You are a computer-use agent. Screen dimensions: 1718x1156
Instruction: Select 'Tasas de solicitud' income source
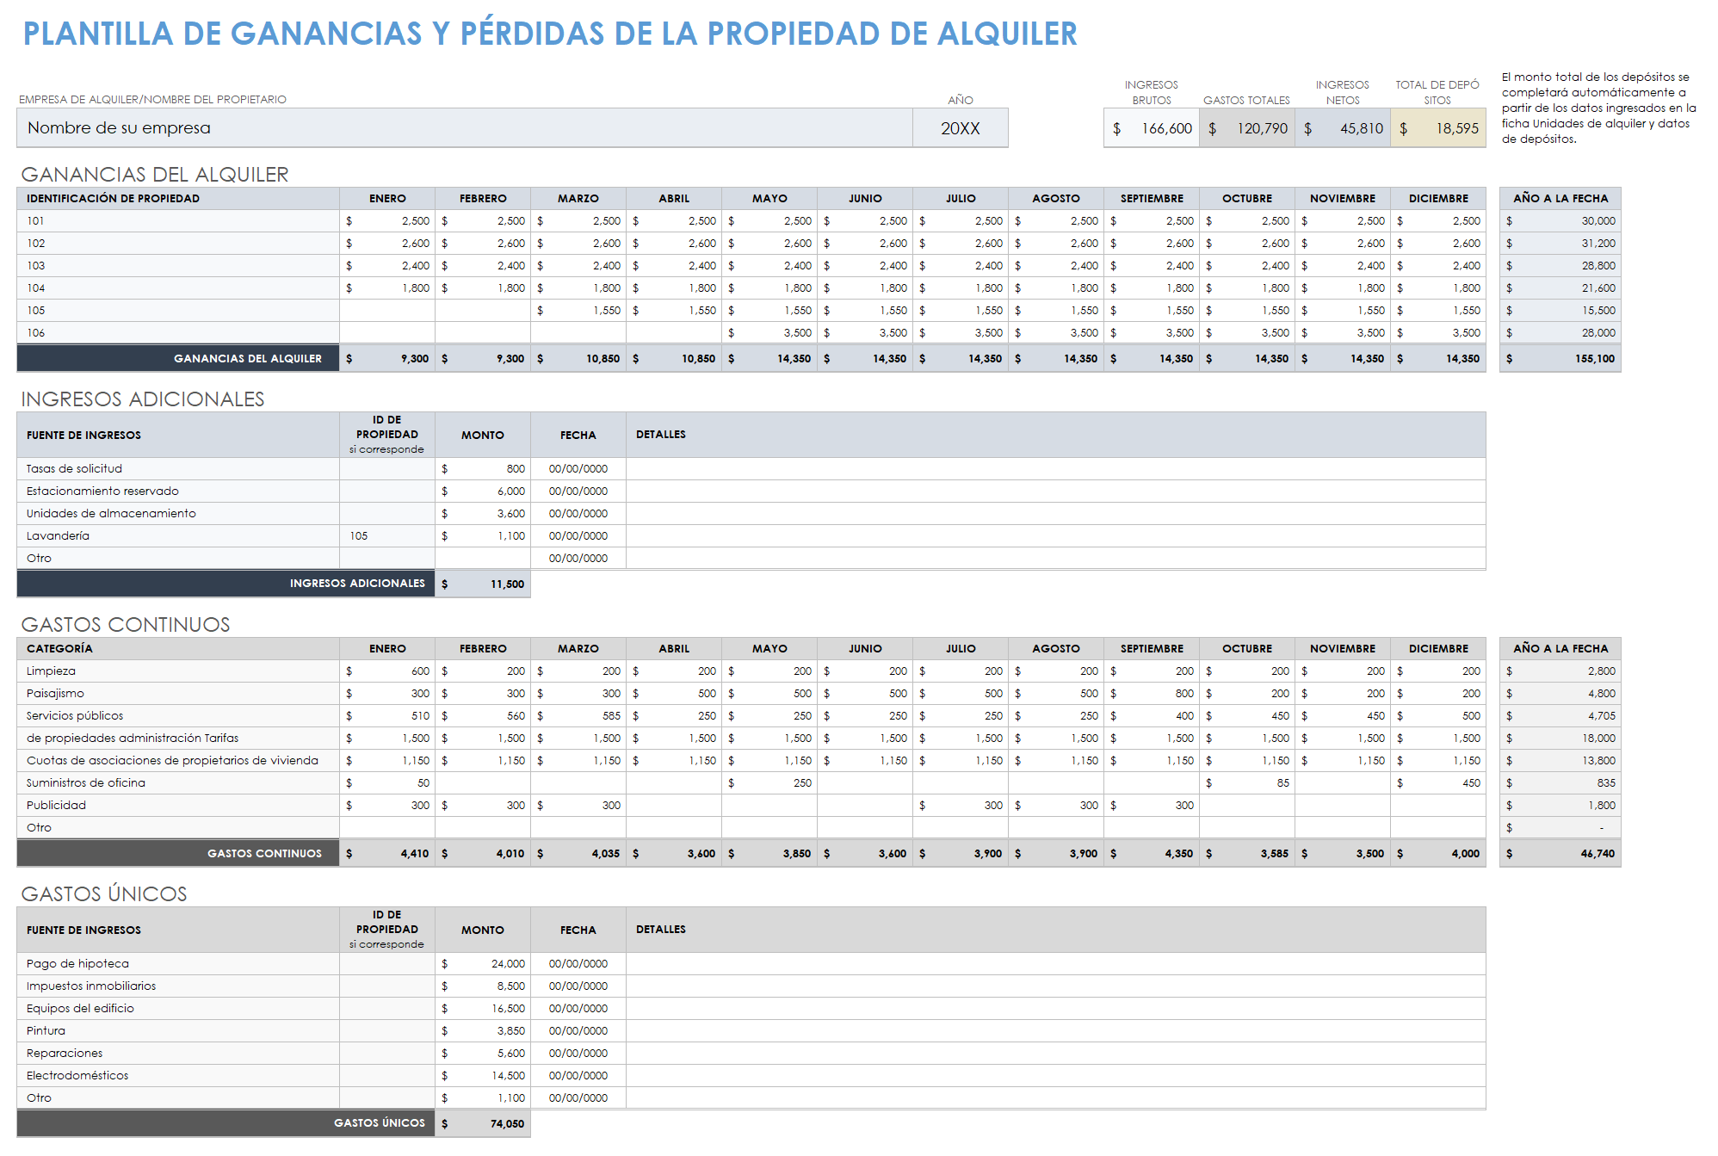click(178, 469)
